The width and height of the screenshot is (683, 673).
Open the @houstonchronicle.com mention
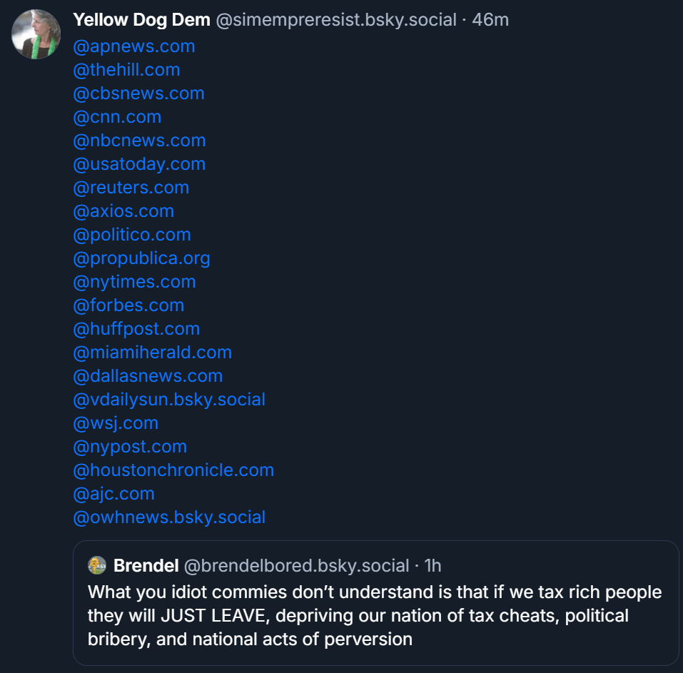click(x=173, y=470)
